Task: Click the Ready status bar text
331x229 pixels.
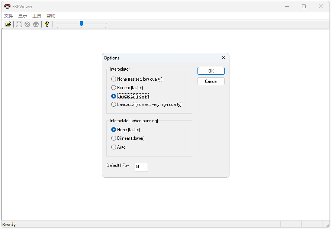Action: (9, 225)
